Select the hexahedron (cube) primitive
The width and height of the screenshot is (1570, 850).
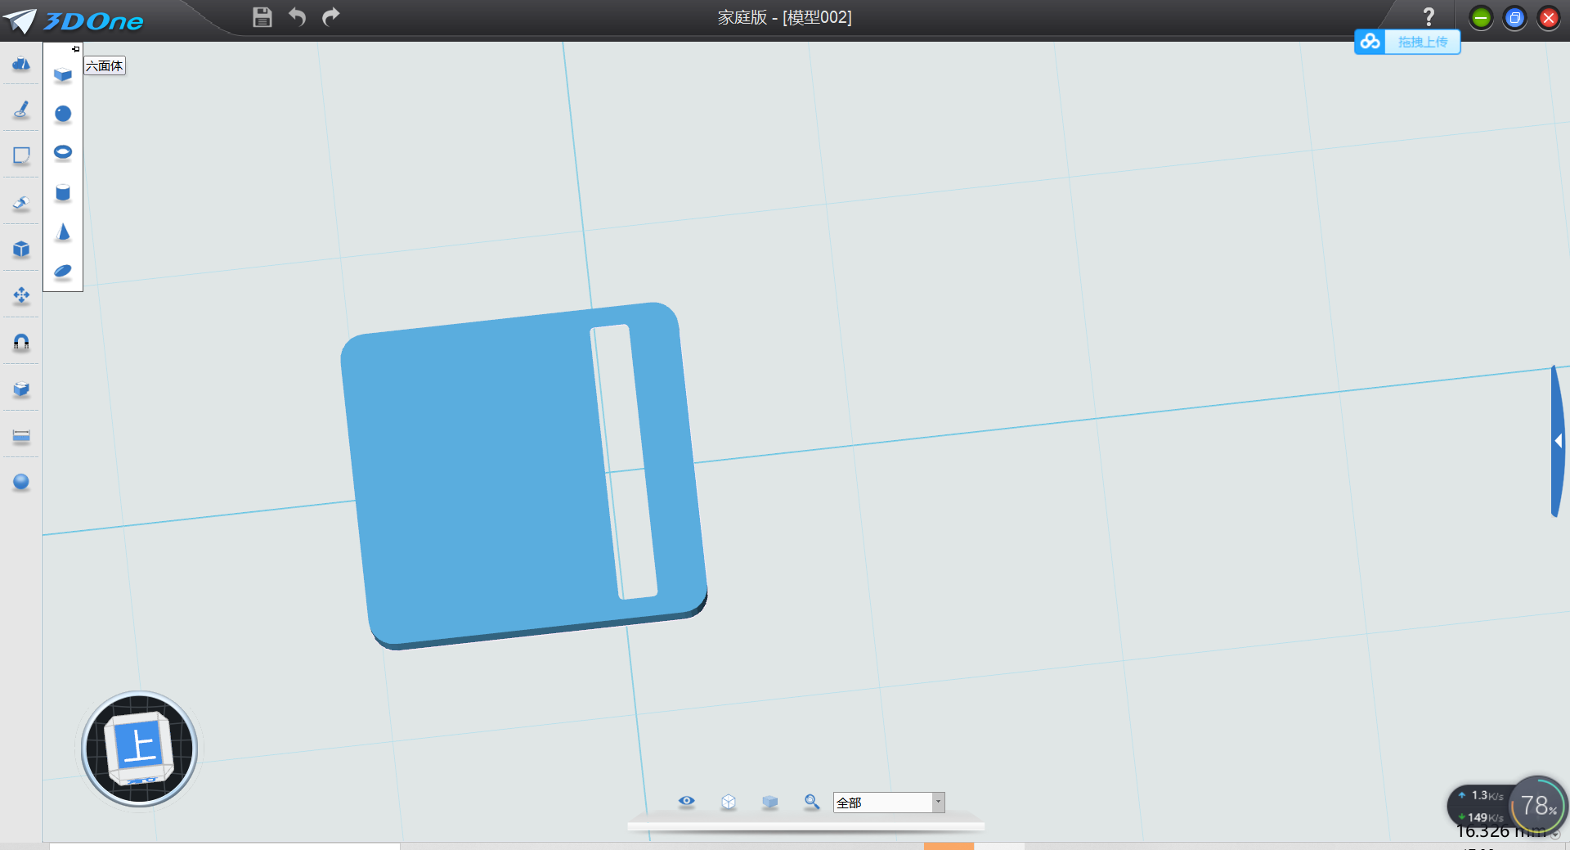[63, 75]
